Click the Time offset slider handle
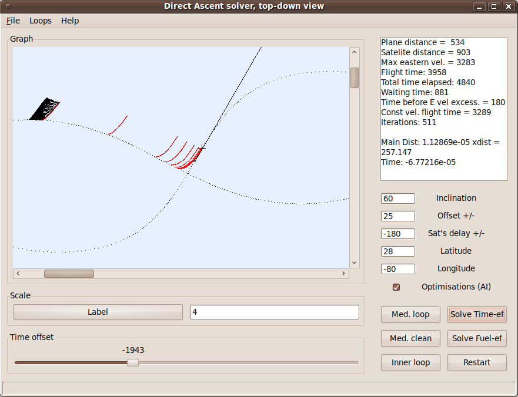Viewport: 518px width, 397px height. (133, 362)
